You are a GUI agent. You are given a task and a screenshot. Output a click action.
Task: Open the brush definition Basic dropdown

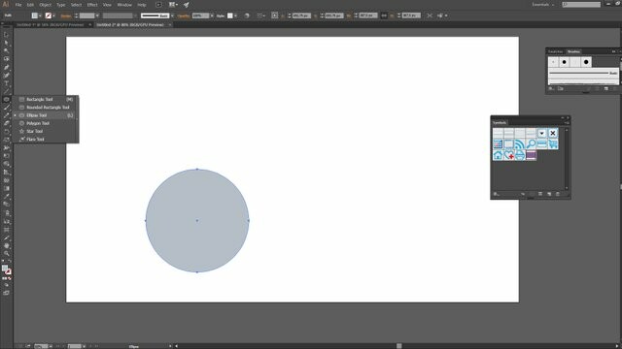tap(172, 16)
